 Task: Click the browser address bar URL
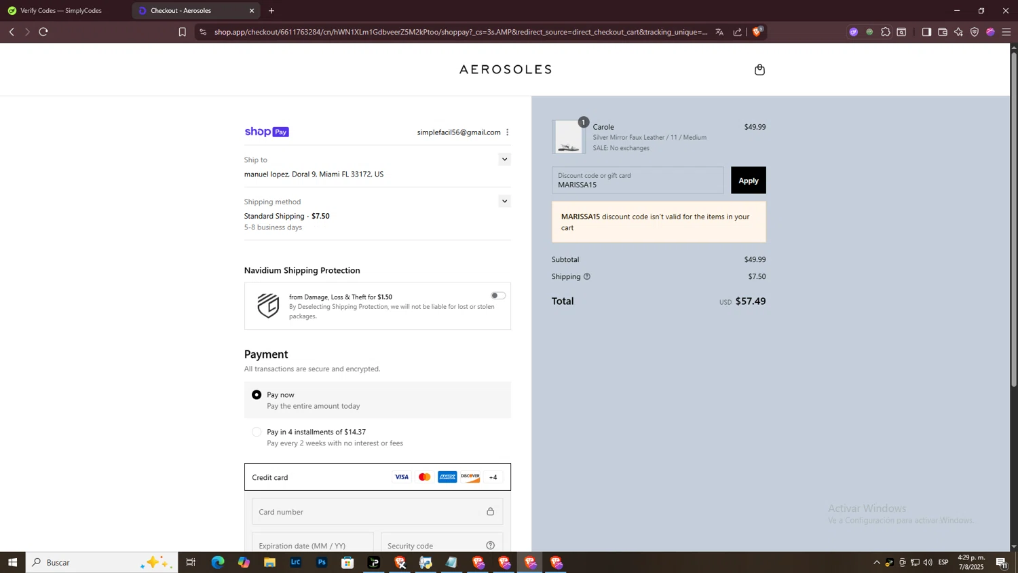click(461, 32)
